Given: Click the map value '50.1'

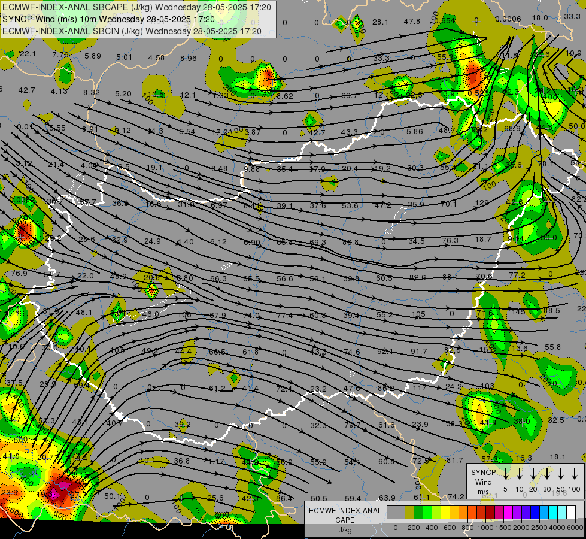Looking at the screenshot, I should point(112,496).
